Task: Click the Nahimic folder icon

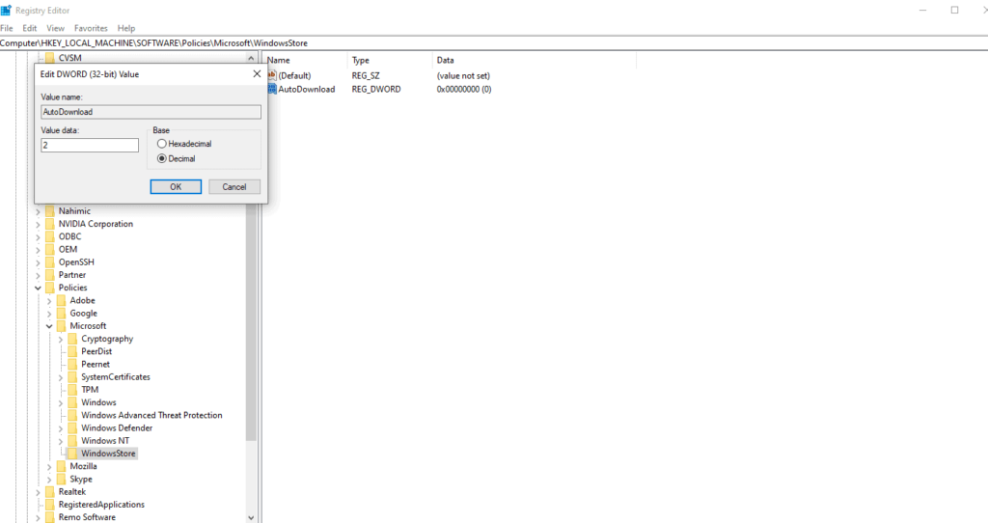Action: (50, 211)
